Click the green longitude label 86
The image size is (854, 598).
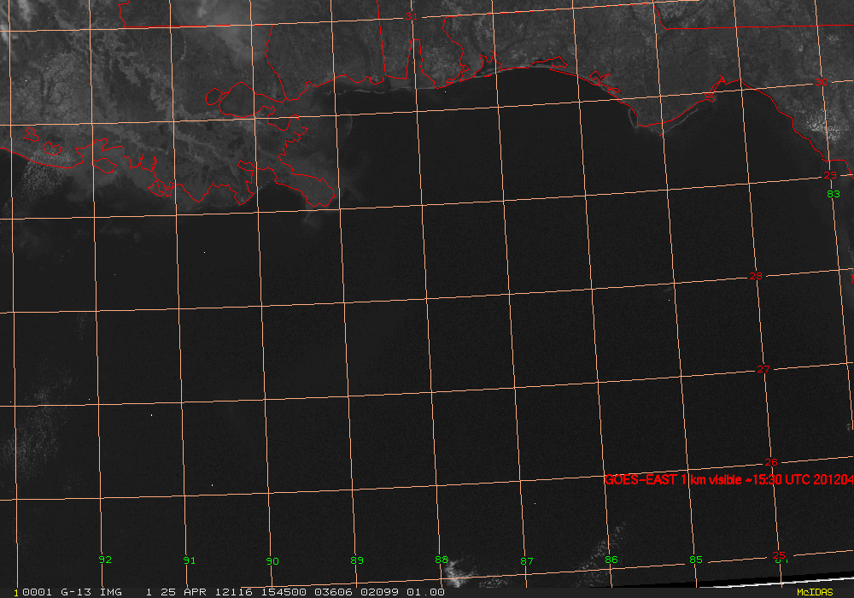tap(611, 560)
